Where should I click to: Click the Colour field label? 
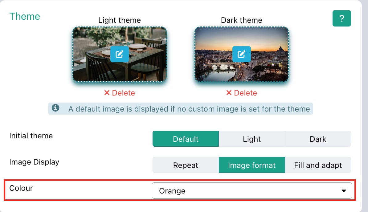(x=21, y=188)
